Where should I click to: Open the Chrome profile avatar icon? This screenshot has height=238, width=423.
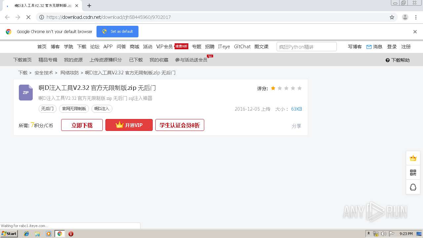(405, 17)
